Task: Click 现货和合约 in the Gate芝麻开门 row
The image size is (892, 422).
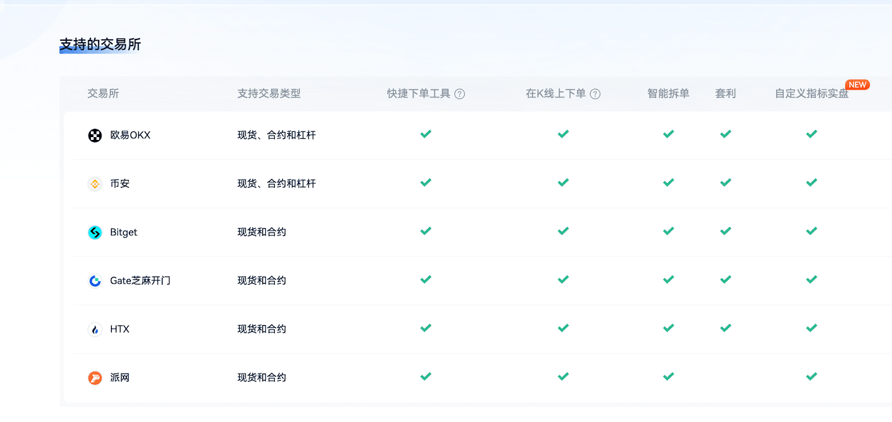Action: [x=262, y=281]
